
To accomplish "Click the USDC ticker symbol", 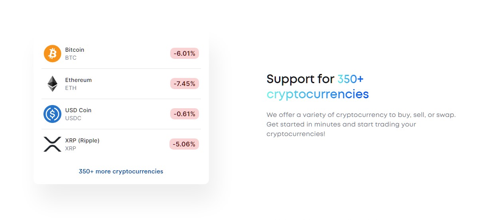I will click(x=73, y=118).
